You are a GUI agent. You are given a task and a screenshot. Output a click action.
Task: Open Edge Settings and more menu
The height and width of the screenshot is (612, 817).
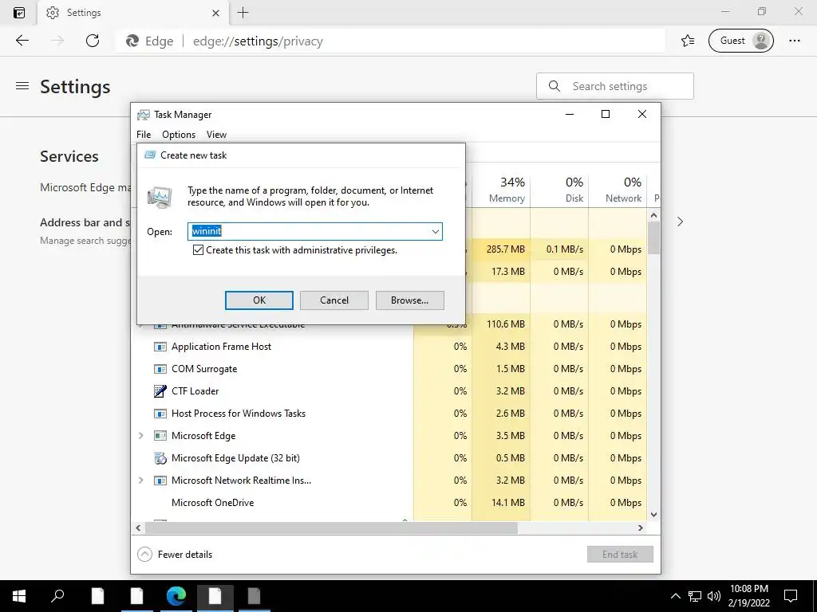click(794, 41)
